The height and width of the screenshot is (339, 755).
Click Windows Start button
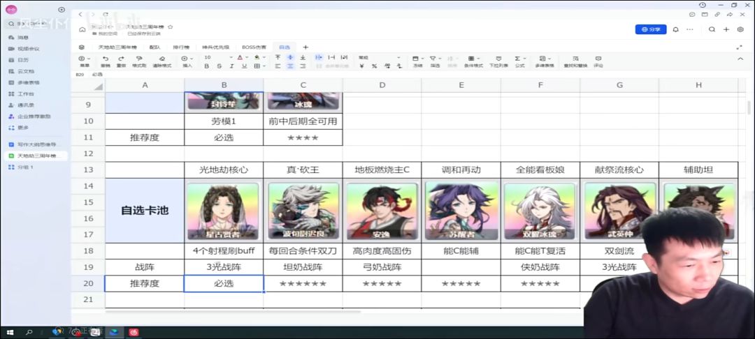click(x=10, y=332)
